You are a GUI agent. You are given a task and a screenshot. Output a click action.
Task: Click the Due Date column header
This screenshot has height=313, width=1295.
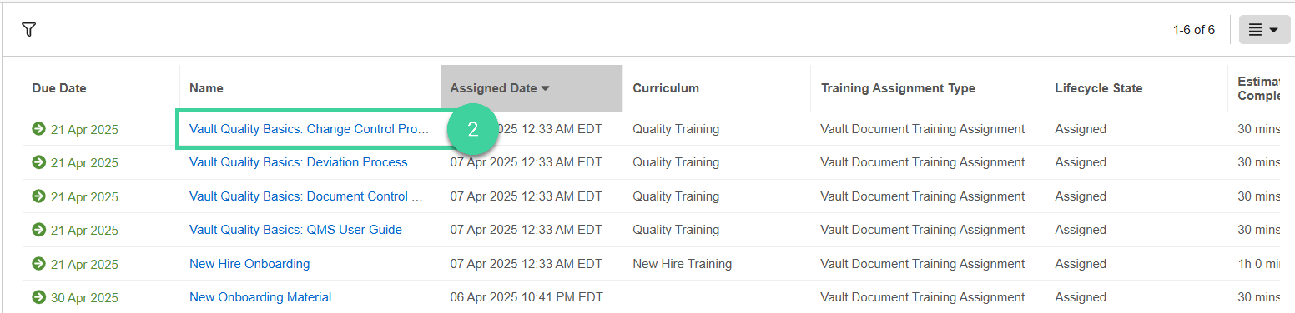(x=59, y=88)
